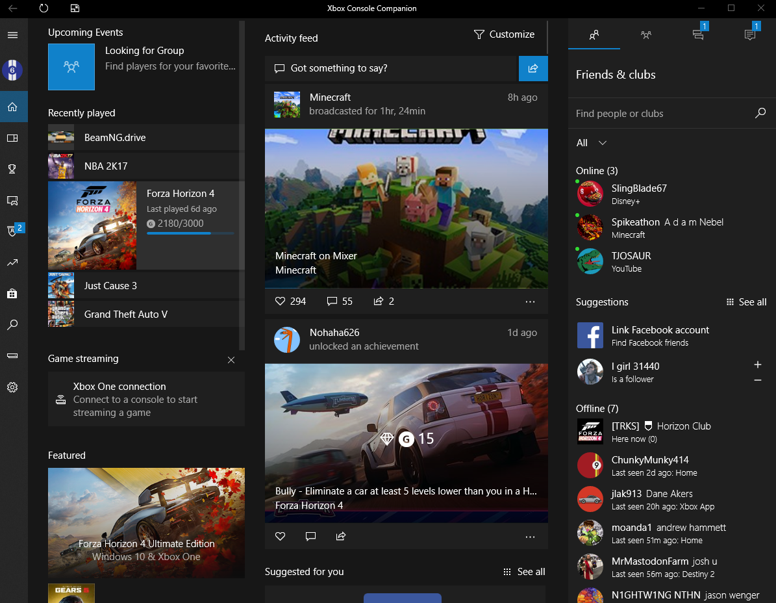Like Nohaha626's achievement post
The width and height of the screenshot is (776, 603).
pos(280,536)
